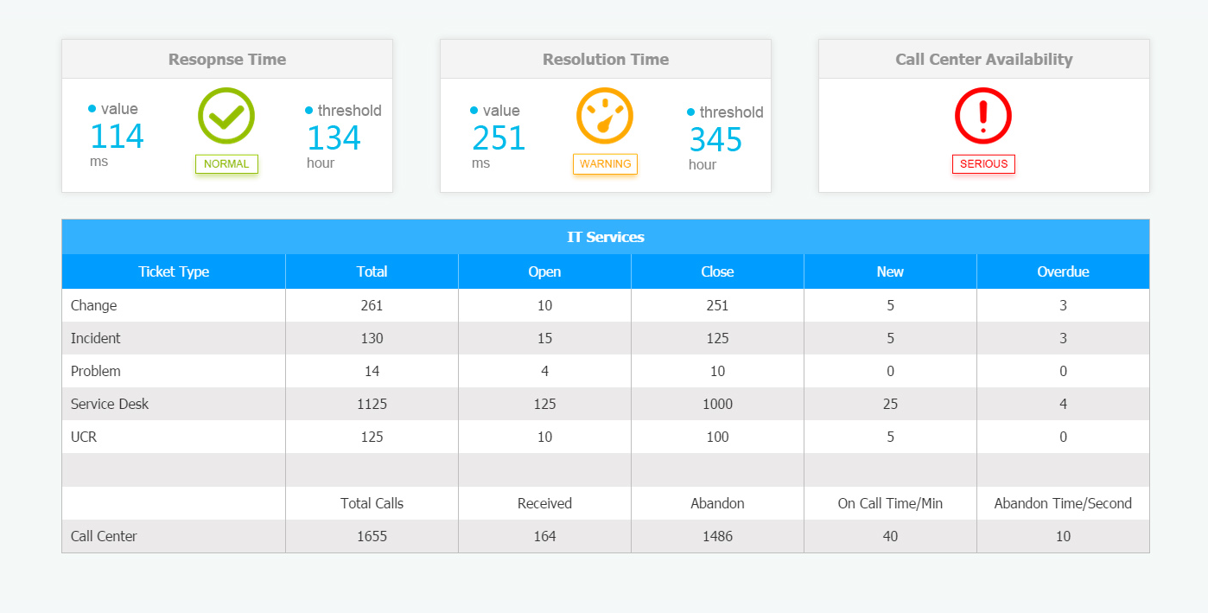Select the Change row Close count 251
This screenshot has height=613, width=1208.
pyautogui.click(x=717, y=305)
